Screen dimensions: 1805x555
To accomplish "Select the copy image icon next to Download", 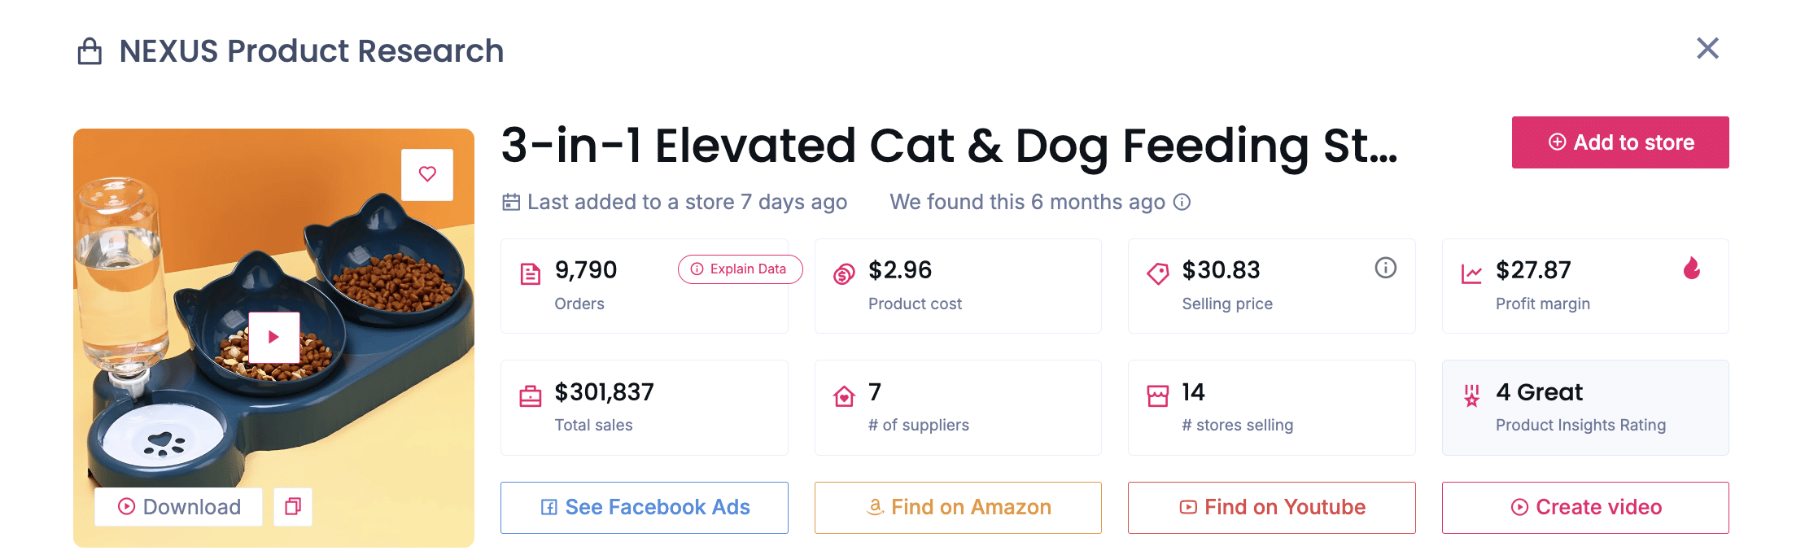I will (x=293, y=506).
